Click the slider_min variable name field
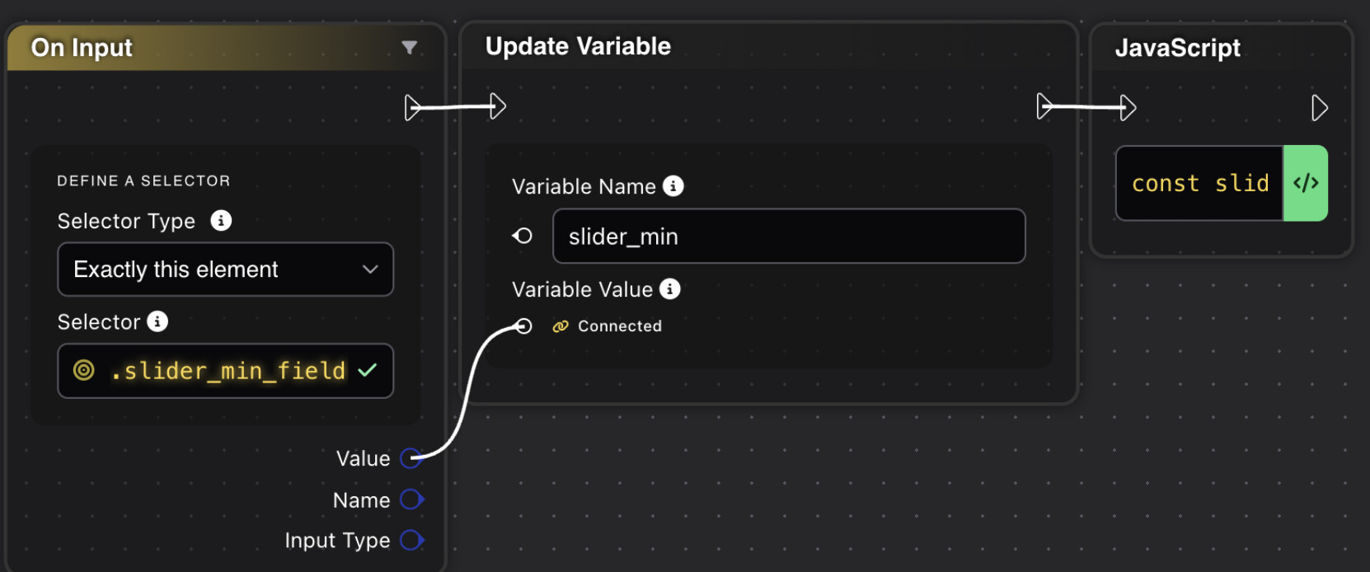Screen dimensions: 1370x572 [x=788, y=237]
